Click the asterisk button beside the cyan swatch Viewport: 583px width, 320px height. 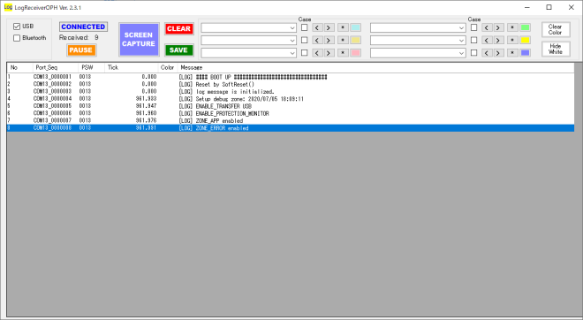click(343, 27)
